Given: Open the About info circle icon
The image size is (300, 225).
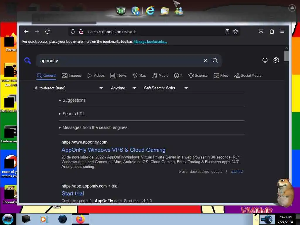Looking at the screenshot, I should point(265,60).
